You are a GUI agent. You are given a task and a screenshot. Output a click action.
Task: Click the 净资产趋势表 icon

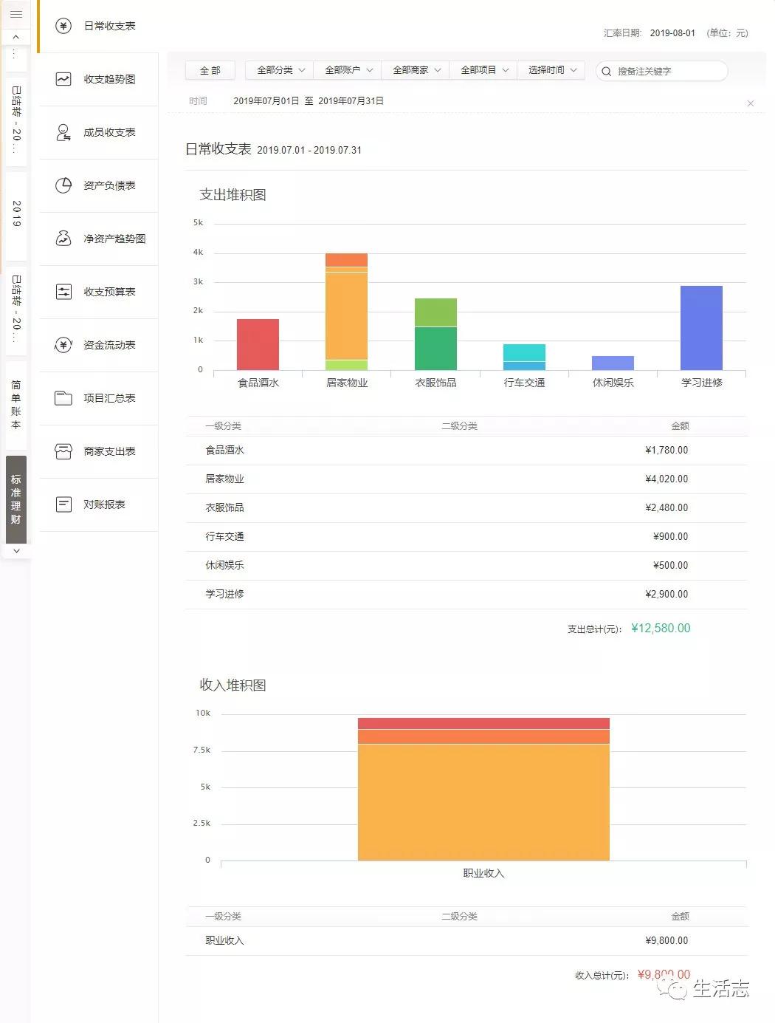tap(62, 239)
